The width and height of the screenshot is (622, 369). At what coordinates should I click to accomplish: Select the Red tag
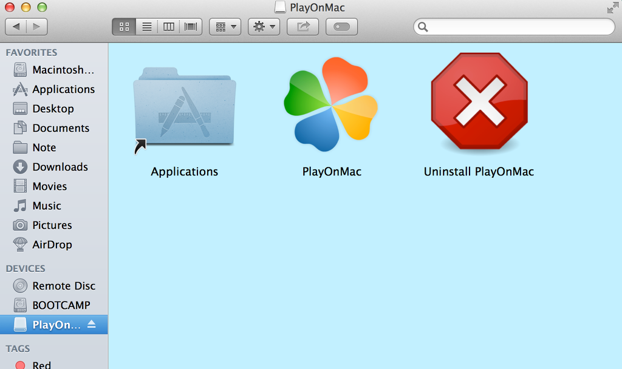point(54,365)
